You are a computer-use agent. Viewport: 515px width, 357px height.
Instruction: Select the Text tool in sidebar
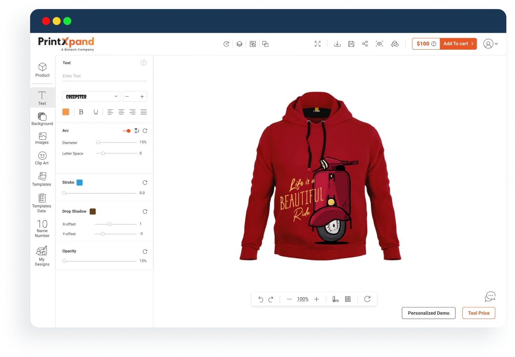(x=42, y=98)
